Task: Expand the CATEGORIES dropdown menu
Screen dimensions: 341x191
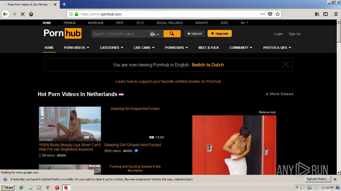Action: (x=112, y=48)
